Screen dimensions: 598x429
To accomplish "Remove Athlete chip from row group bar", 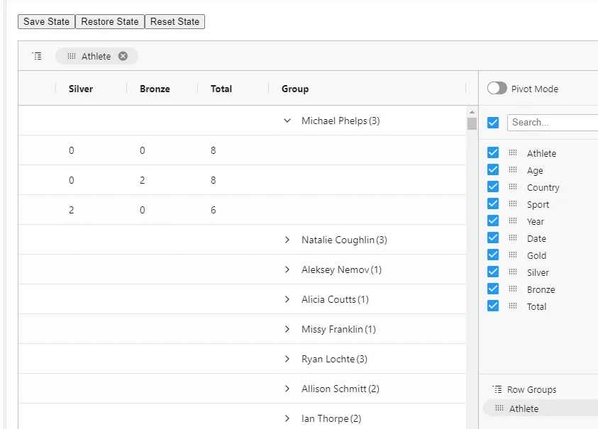I will (x=123, y=56).
